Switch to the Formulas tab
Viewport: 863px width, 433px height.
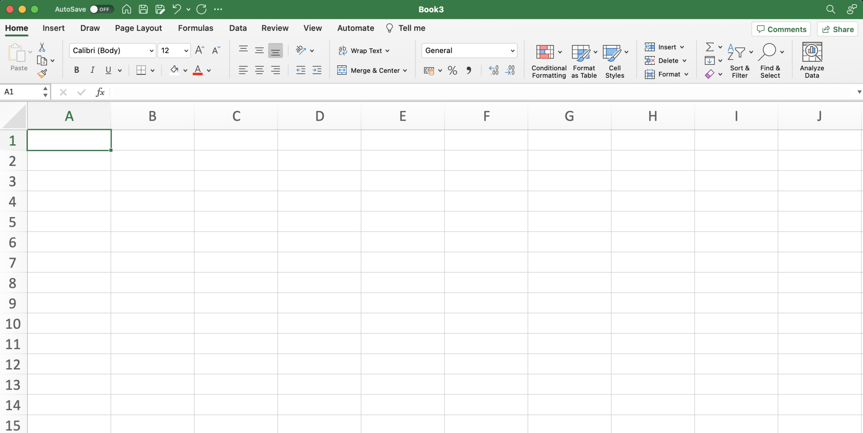pyautogui.click(x=196, y=28)
